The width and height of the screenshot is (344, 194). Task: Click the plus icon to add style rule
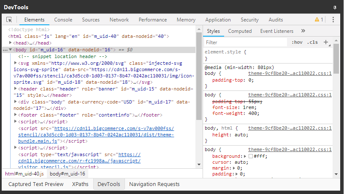pyautogui.click(x=325, y=42)
